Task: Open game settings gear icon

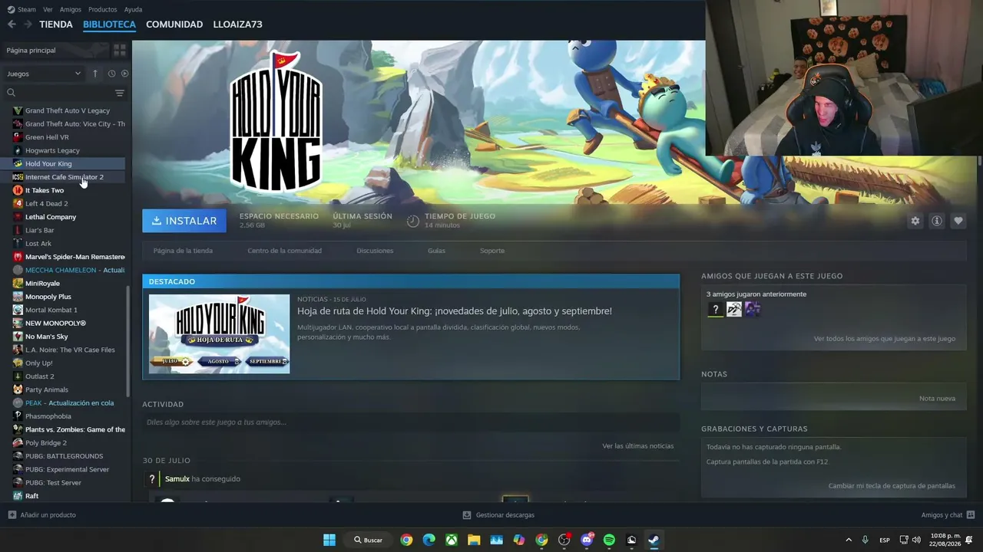Action: coord(915,221)
